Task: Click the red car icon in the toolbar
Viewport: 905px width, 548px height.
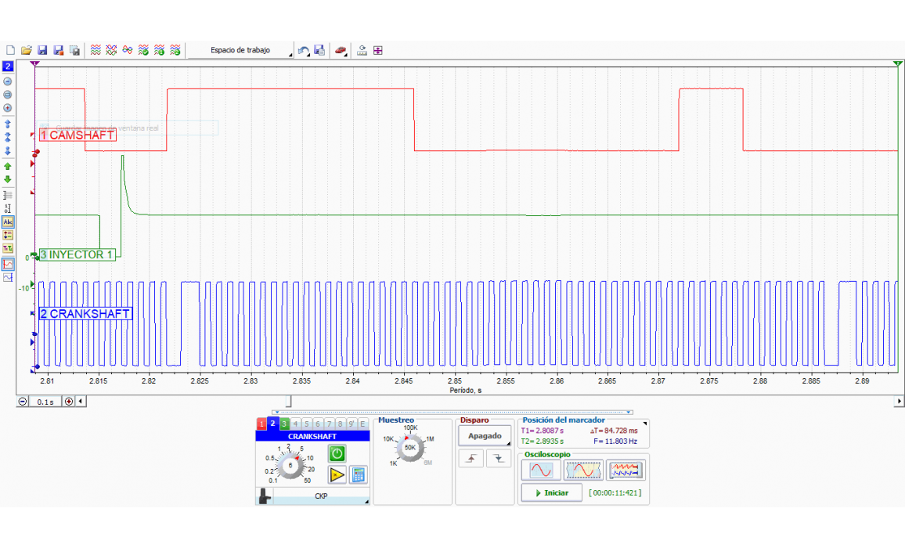Action: pos(341,50)
